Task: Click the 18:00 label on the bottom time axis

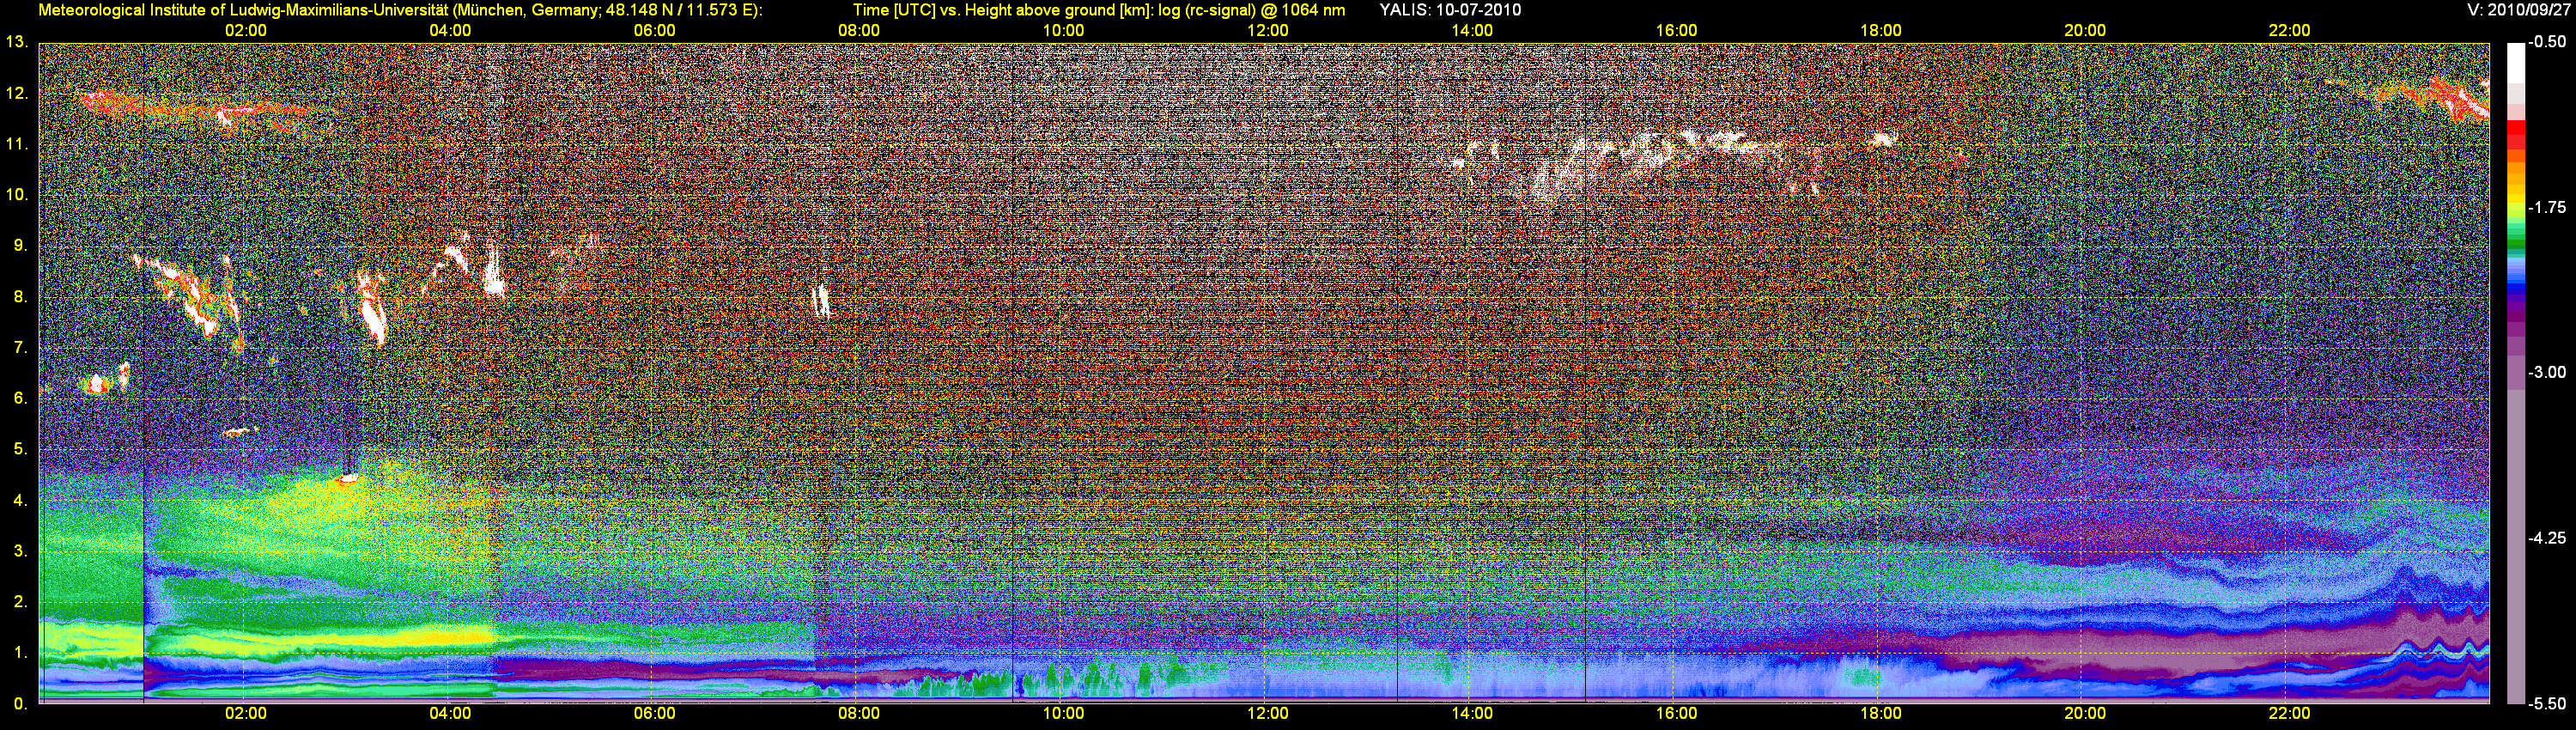Action: [1881, 714]
